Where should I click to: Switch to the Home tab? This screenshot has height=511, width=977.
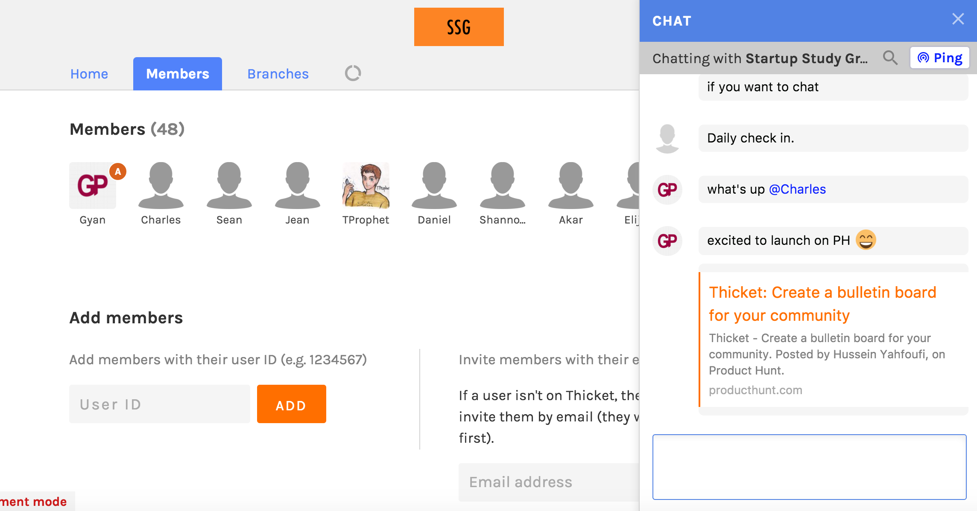tap(89, 74)
